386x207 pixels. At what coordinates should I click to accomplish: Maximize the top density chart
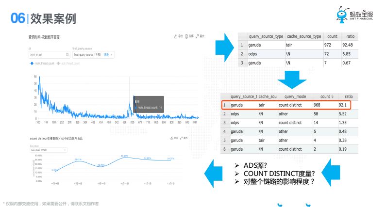pyautogui.click(x=197, y=36)
